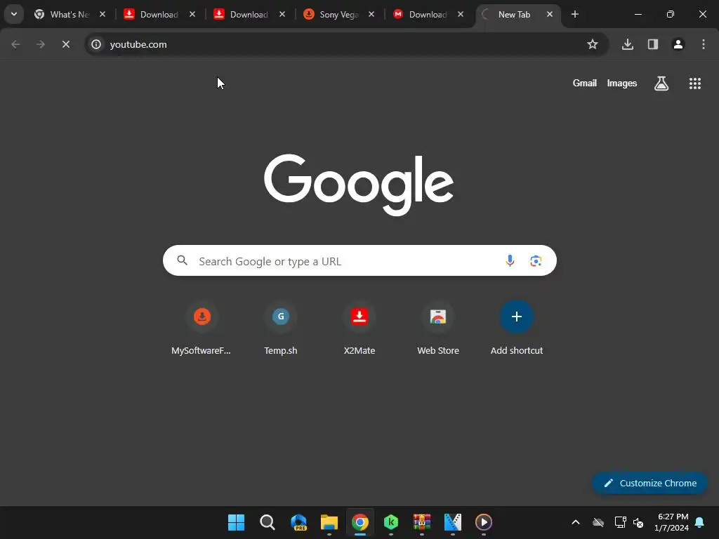The image size is (719, 539).
Task: Open the Temp.sh shortcut
Action: pyautogui.click(x=281, y=328)
